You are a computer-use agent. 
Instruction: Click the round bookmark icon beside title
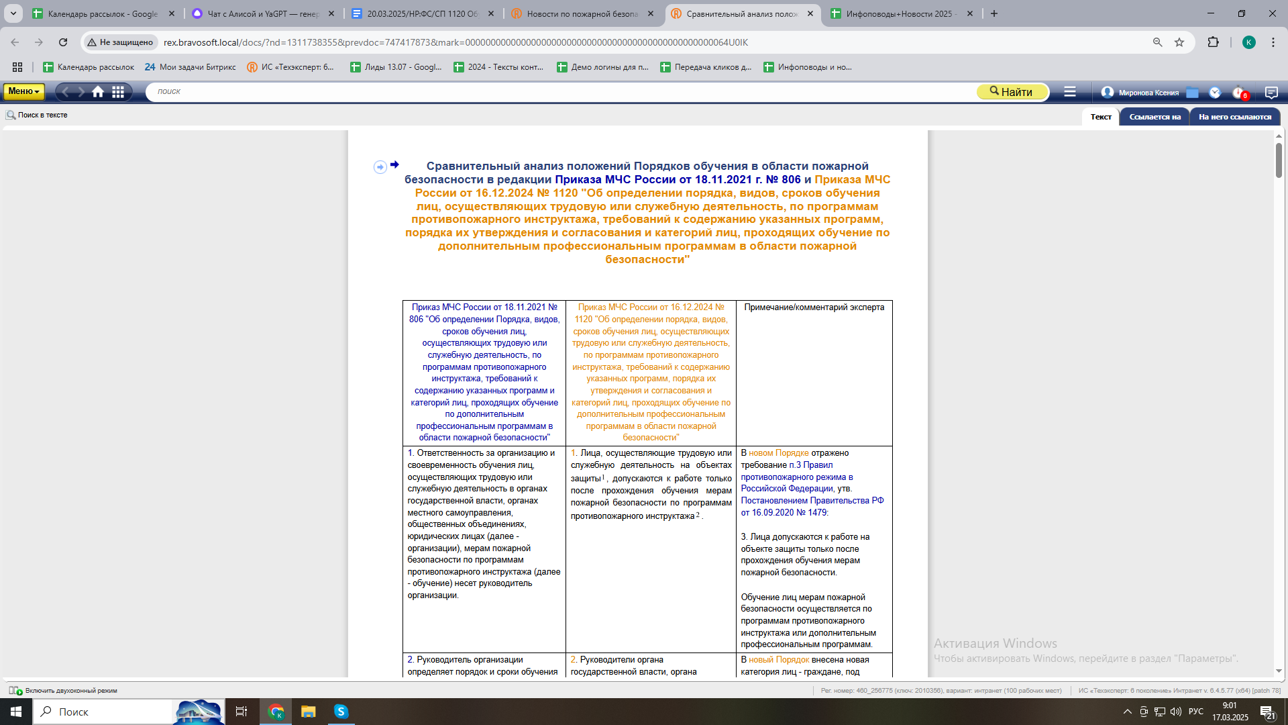380,167
